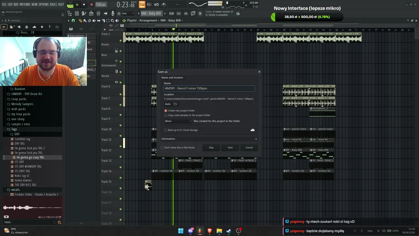Screen dimensions: 419x236
Task: Select the delete tool in playlist toolbar
Action: tap(90, 21)
